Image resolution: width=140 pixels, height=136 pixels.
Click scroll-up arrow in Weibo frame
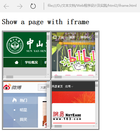pyautogui.click(x=48, y=83)
